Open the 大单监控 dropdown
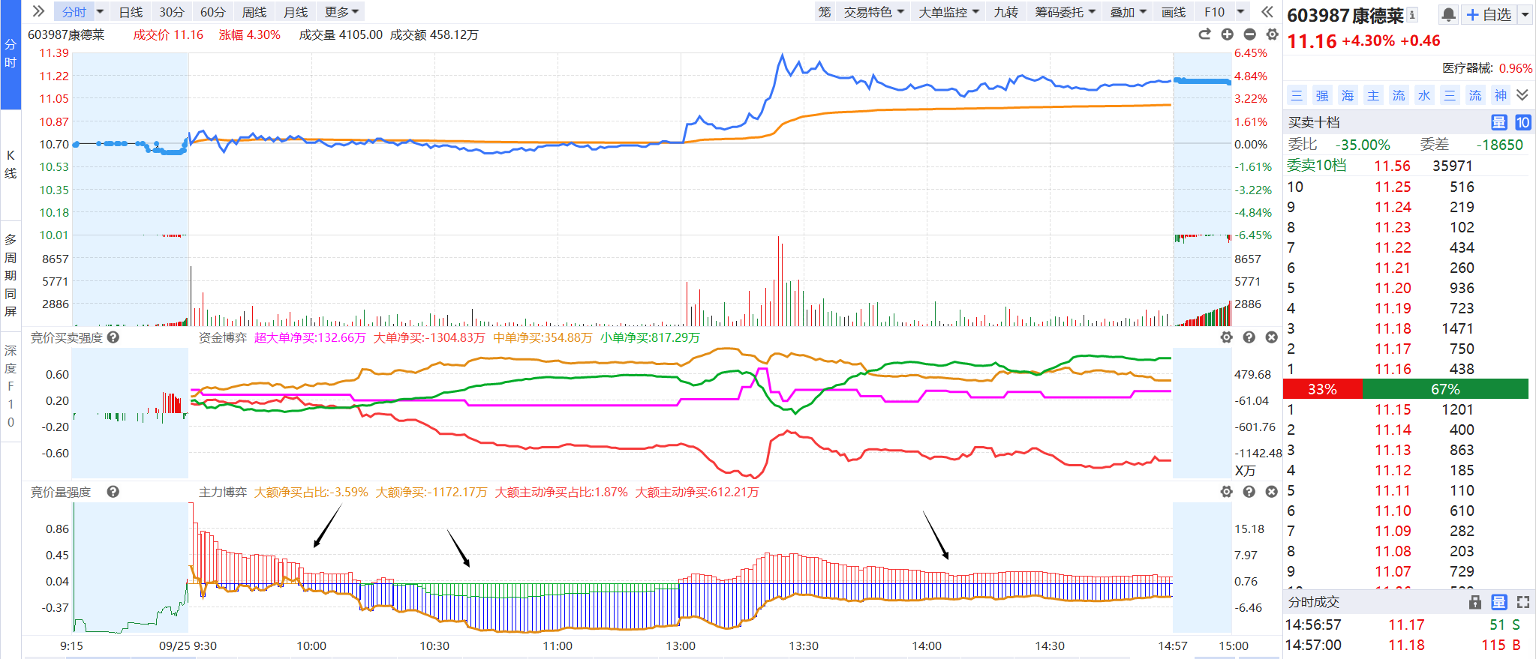Image resolution: width=1536 pixels, height=659 pixels. (949, 12)
